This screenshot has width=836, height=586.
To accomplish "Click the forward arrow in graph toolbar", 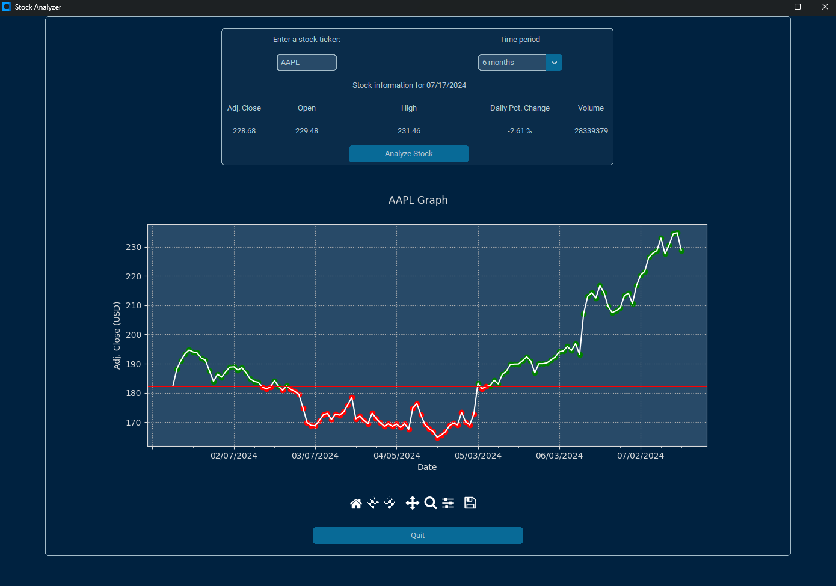I will pyautogui.click(x=390, y=503).
